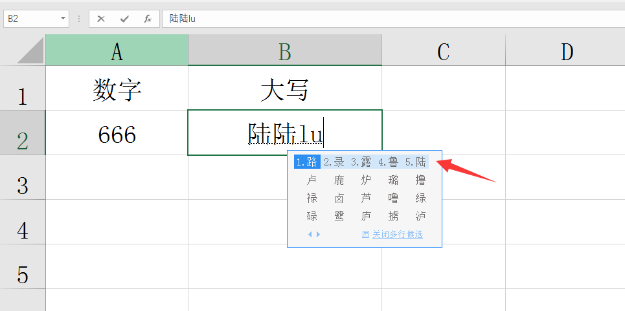The image size is (625, 311).
Task: Select column A header
Action: point(117,51)
